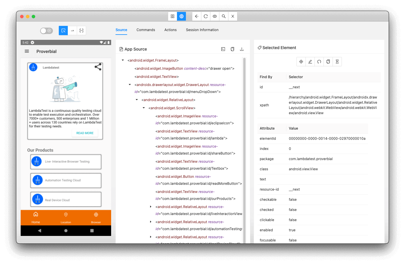The width and height of the screenshot is (405, 265).
Task: Switch to native app context mode
Action: click(172, 16)
